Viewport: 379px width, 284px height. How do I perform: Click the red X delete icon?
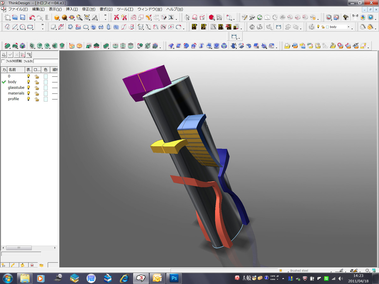pos(117,17)
